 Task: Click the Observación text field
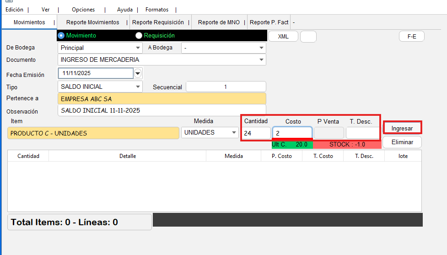click(162, 110)
